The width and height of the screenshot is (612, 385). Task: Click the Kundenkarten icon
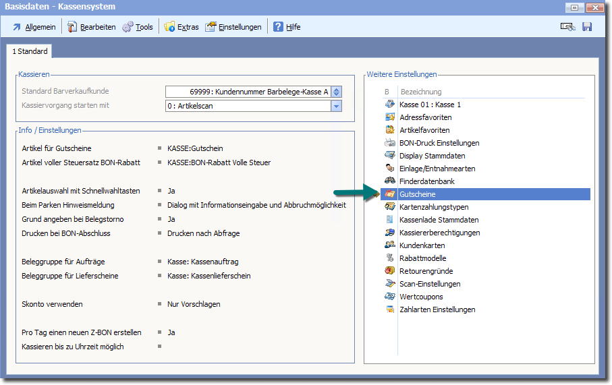390,245
